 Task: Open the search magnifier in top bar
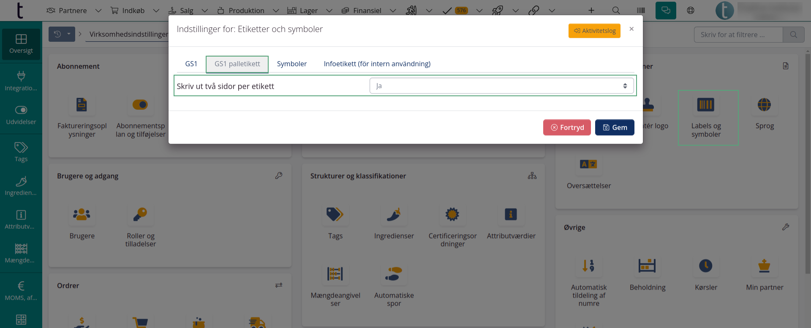coord(616,11)
